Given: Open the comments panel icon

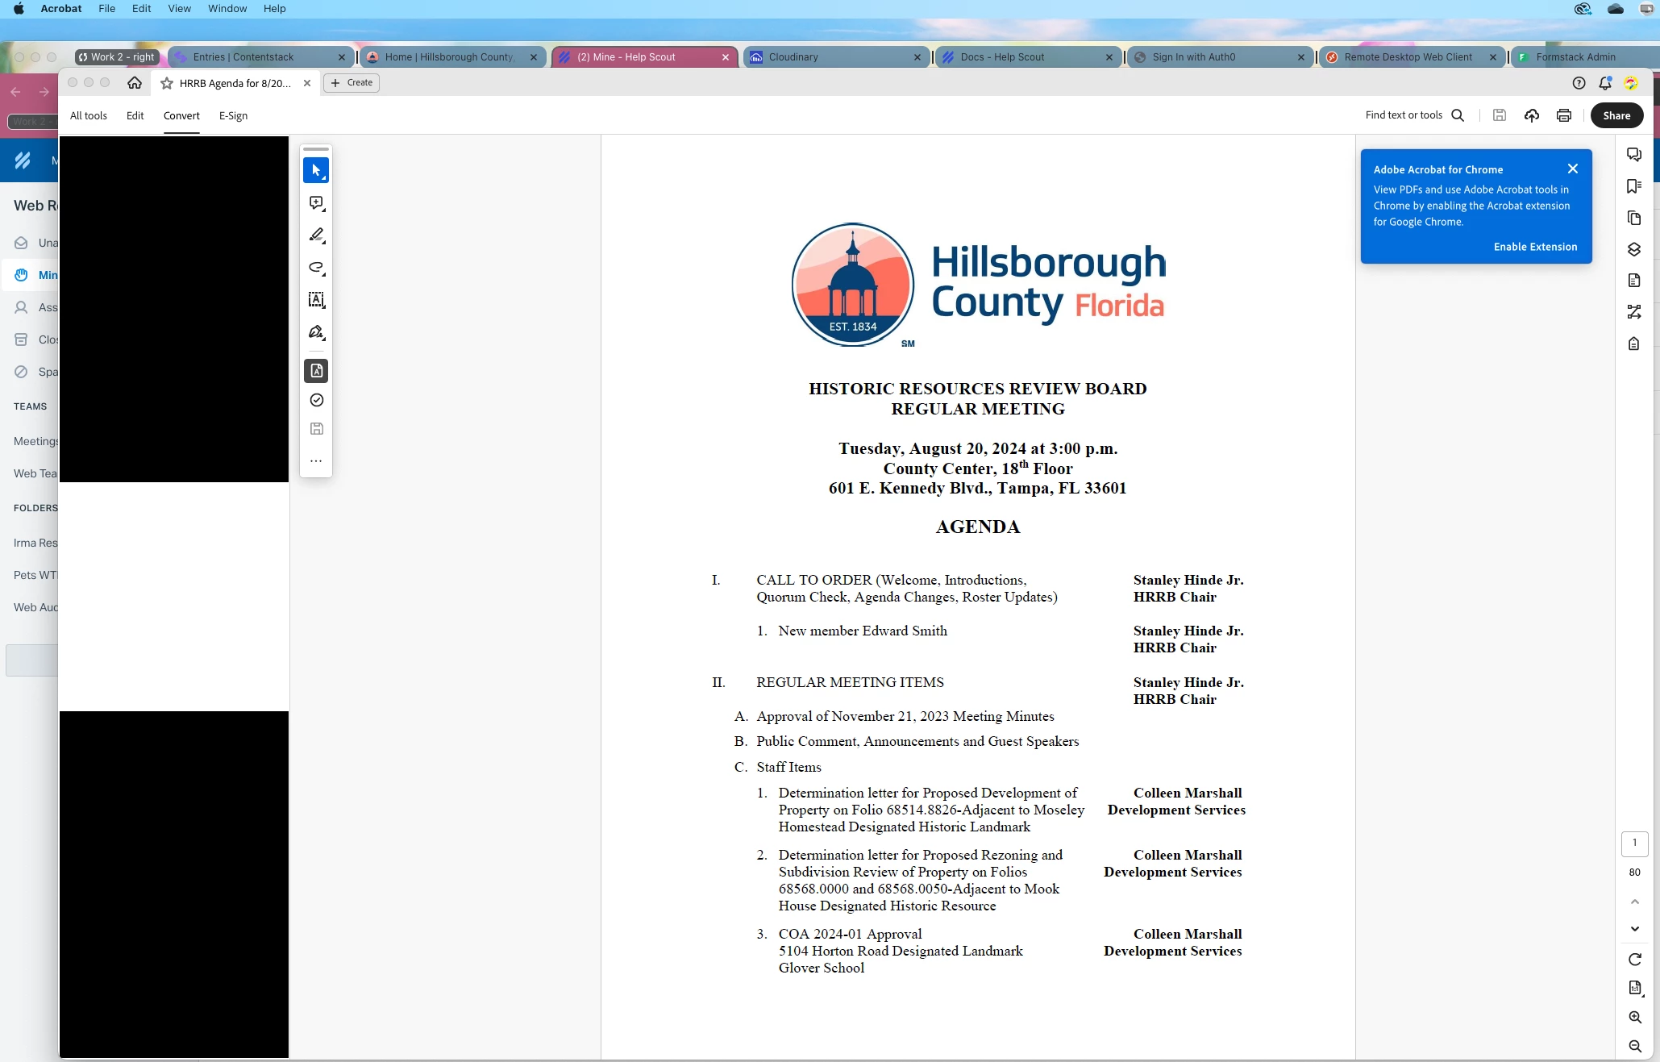Looking at the screenshot, I should (x=1634, y=155).
